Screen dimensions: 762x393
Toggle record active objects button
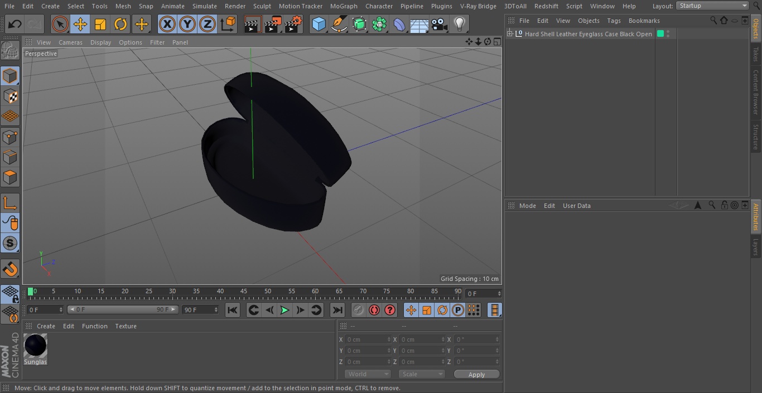tap(374, 310)
